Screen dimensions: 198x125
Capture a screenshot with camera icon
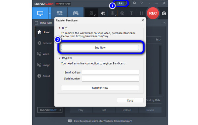coord(164,13)
